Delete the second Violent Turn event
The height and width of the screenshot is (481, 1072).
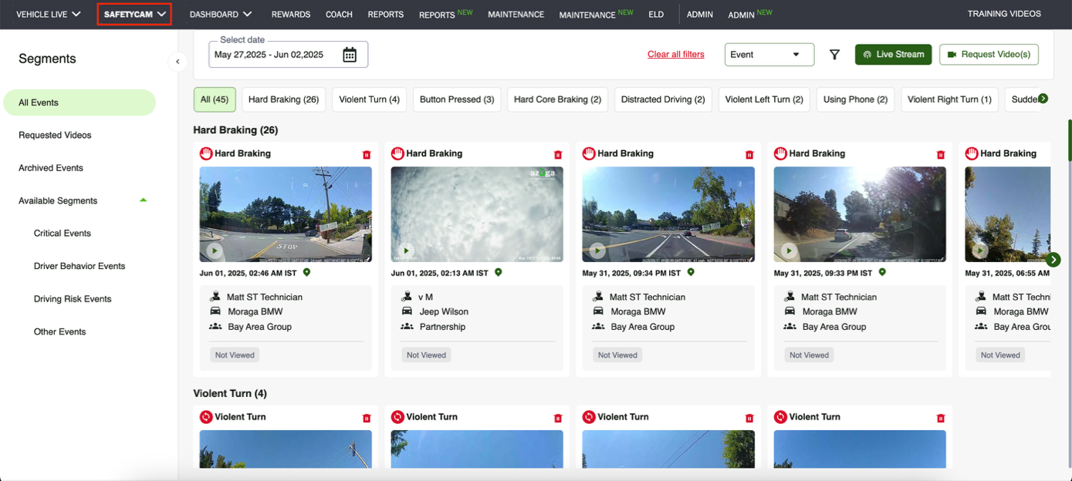pos(558,418)
